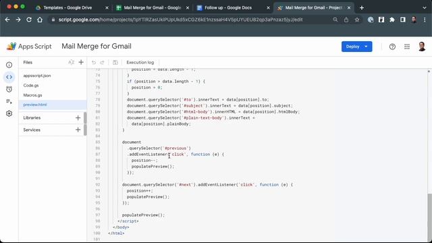Open the browser Extensions puzzle icon

(x=392, y=20)
